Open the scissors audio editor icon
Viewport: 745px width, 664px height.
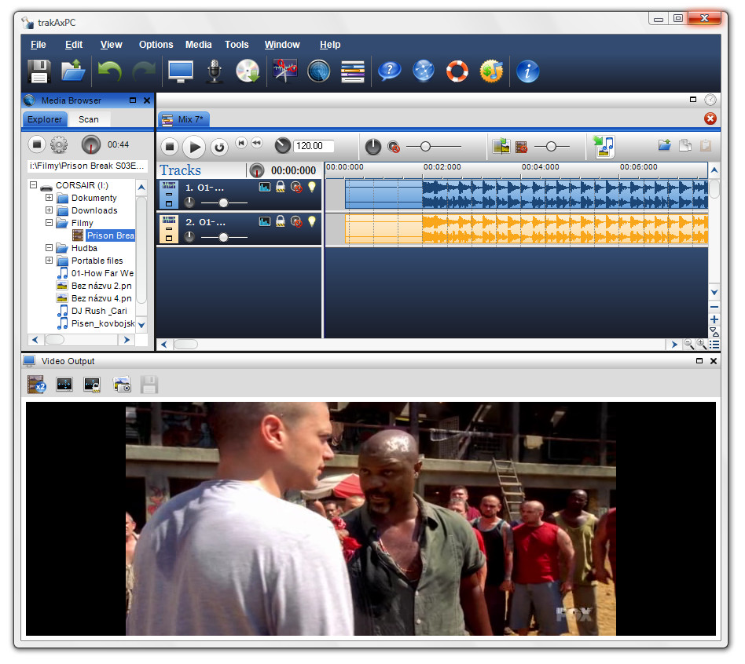point(285,71)
